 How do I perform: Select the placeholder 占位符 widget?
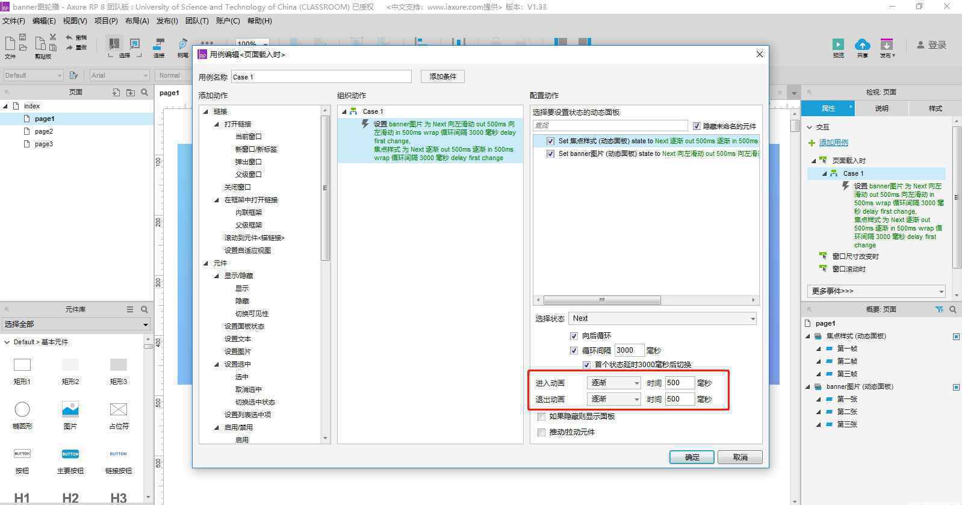click(119, 409)
